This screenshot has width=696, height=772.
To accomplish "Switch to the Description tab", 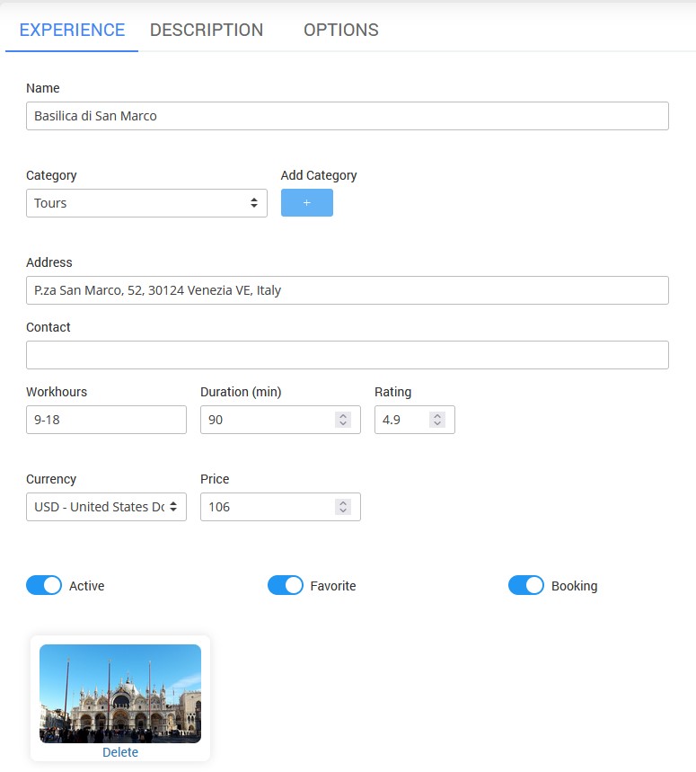I will [x=207, y=30].
